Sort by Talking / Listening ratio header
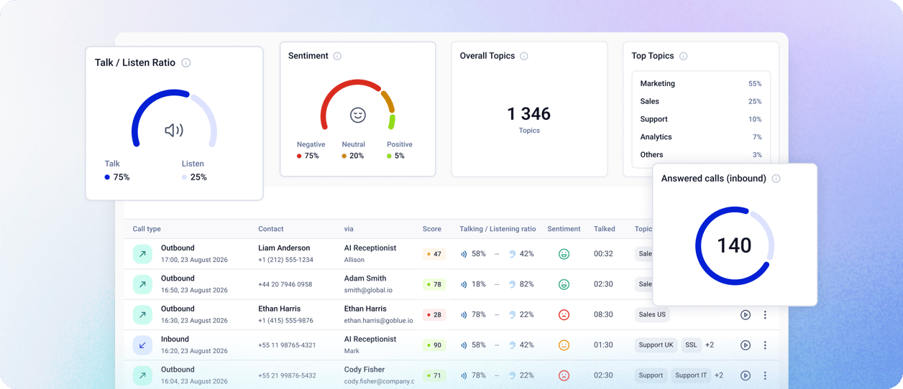This screenshot has height=389, width=903. click(x=498, y=229)
